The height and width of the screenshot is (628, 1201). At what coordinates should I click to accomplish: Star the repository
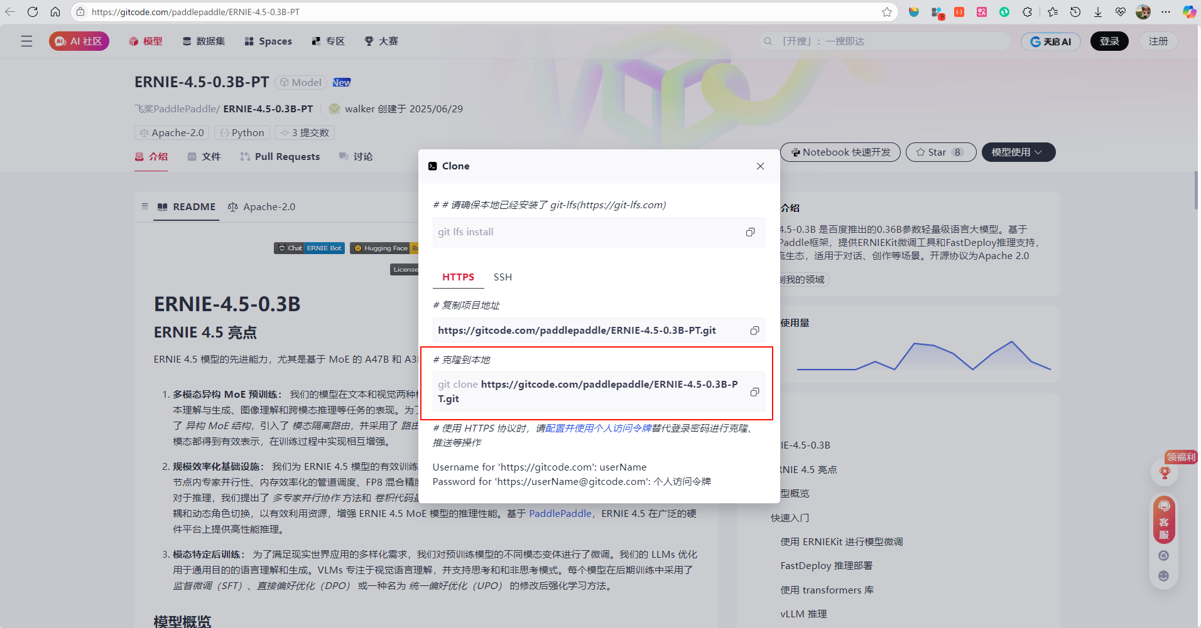tap(940, 152)
